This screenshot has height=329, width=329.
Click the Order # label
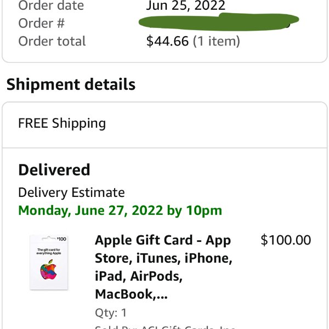click(x=42, y=23)
